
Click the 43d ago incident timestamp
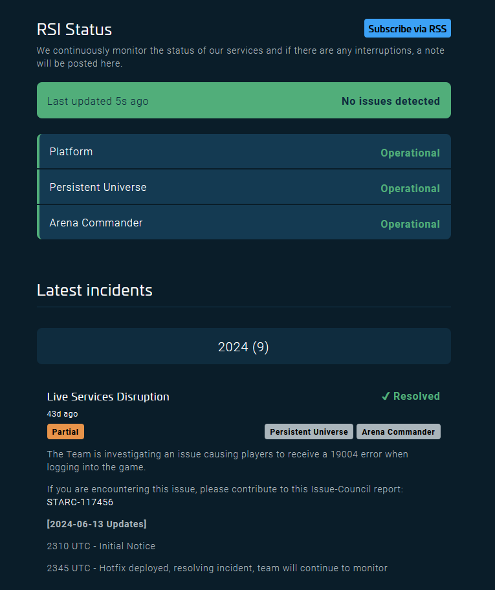62,414
